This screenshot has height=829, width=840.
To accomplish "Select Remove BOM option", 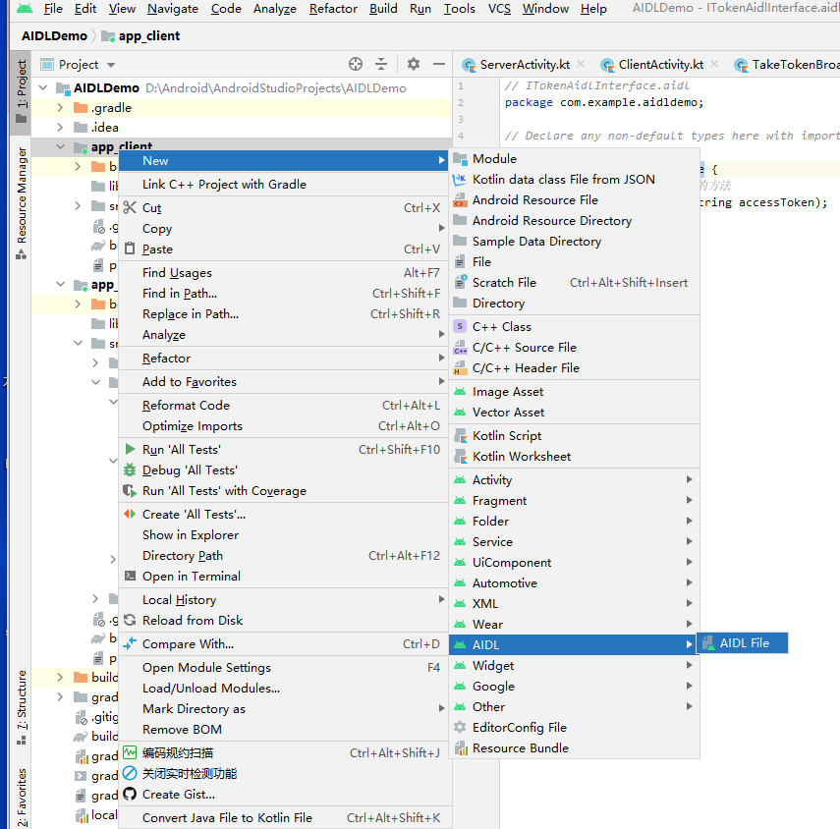I will [284, 729].
